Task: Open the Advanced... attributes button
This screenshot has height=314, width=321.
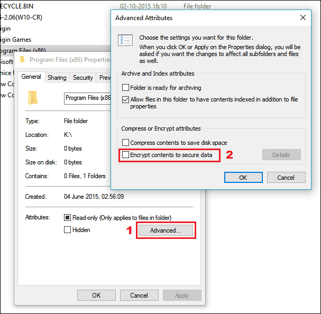Action: pyautogui.click(x=166, y=230)
